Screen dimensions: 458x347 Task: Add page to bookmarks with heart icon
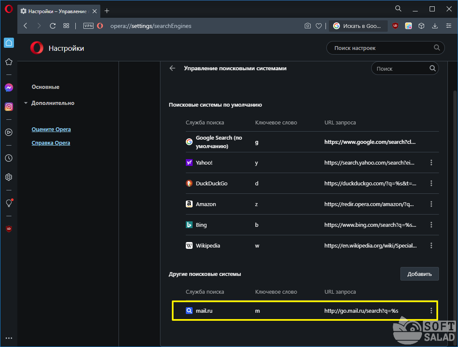click(319, 26)
